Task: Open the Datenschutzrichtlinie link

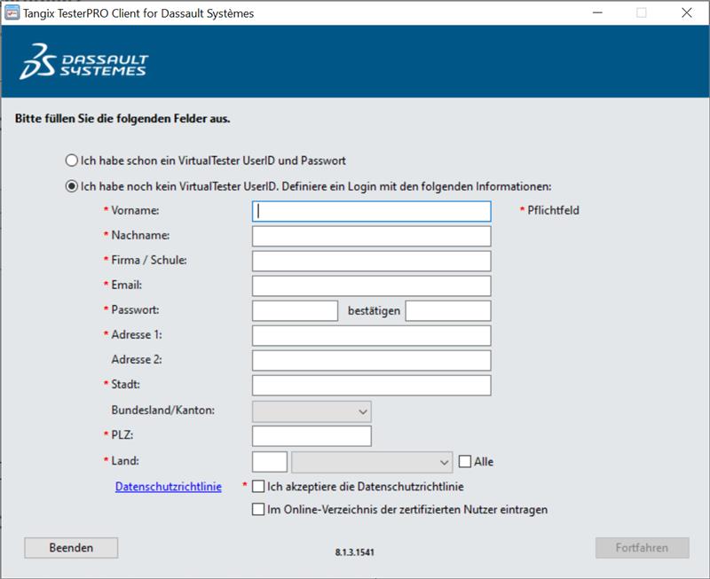Action: (x=168, y=487)
